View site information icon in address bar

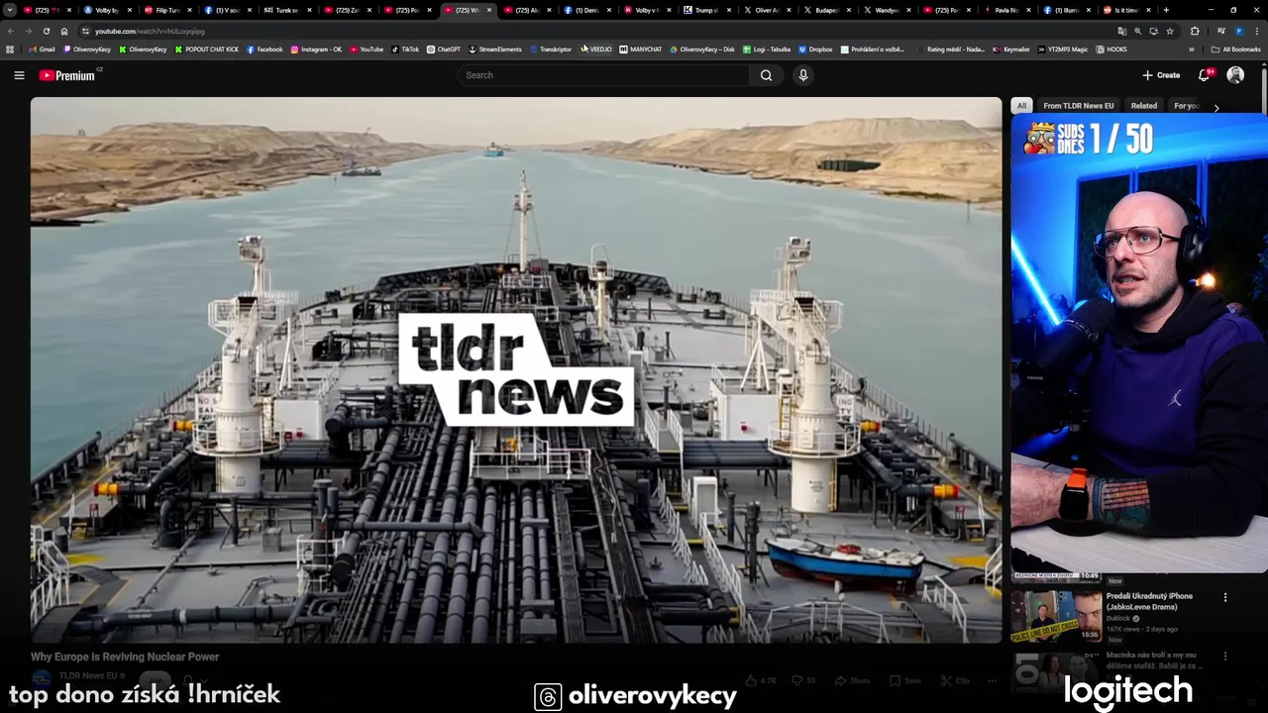pyautogui.click(x=85, y=31)
